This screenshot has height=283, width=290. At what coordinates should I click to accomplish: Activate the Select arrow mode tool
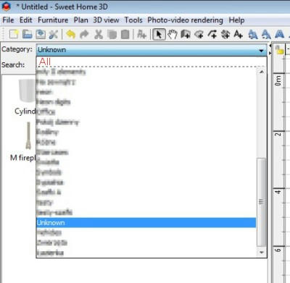pyautogui.click(x=159, y=34)
